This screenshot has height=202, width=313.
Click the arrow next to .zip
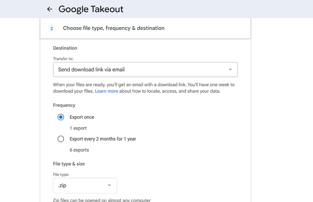tap(109, 185)
